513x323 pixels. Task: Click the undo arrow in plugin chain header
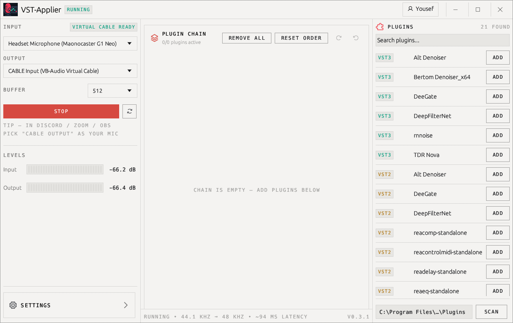point(356,38)
